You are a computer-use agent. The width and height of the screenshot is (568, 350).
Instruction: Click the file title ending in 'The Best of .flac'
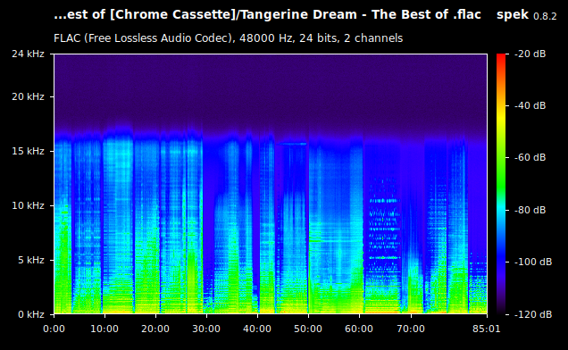[267, 14]
